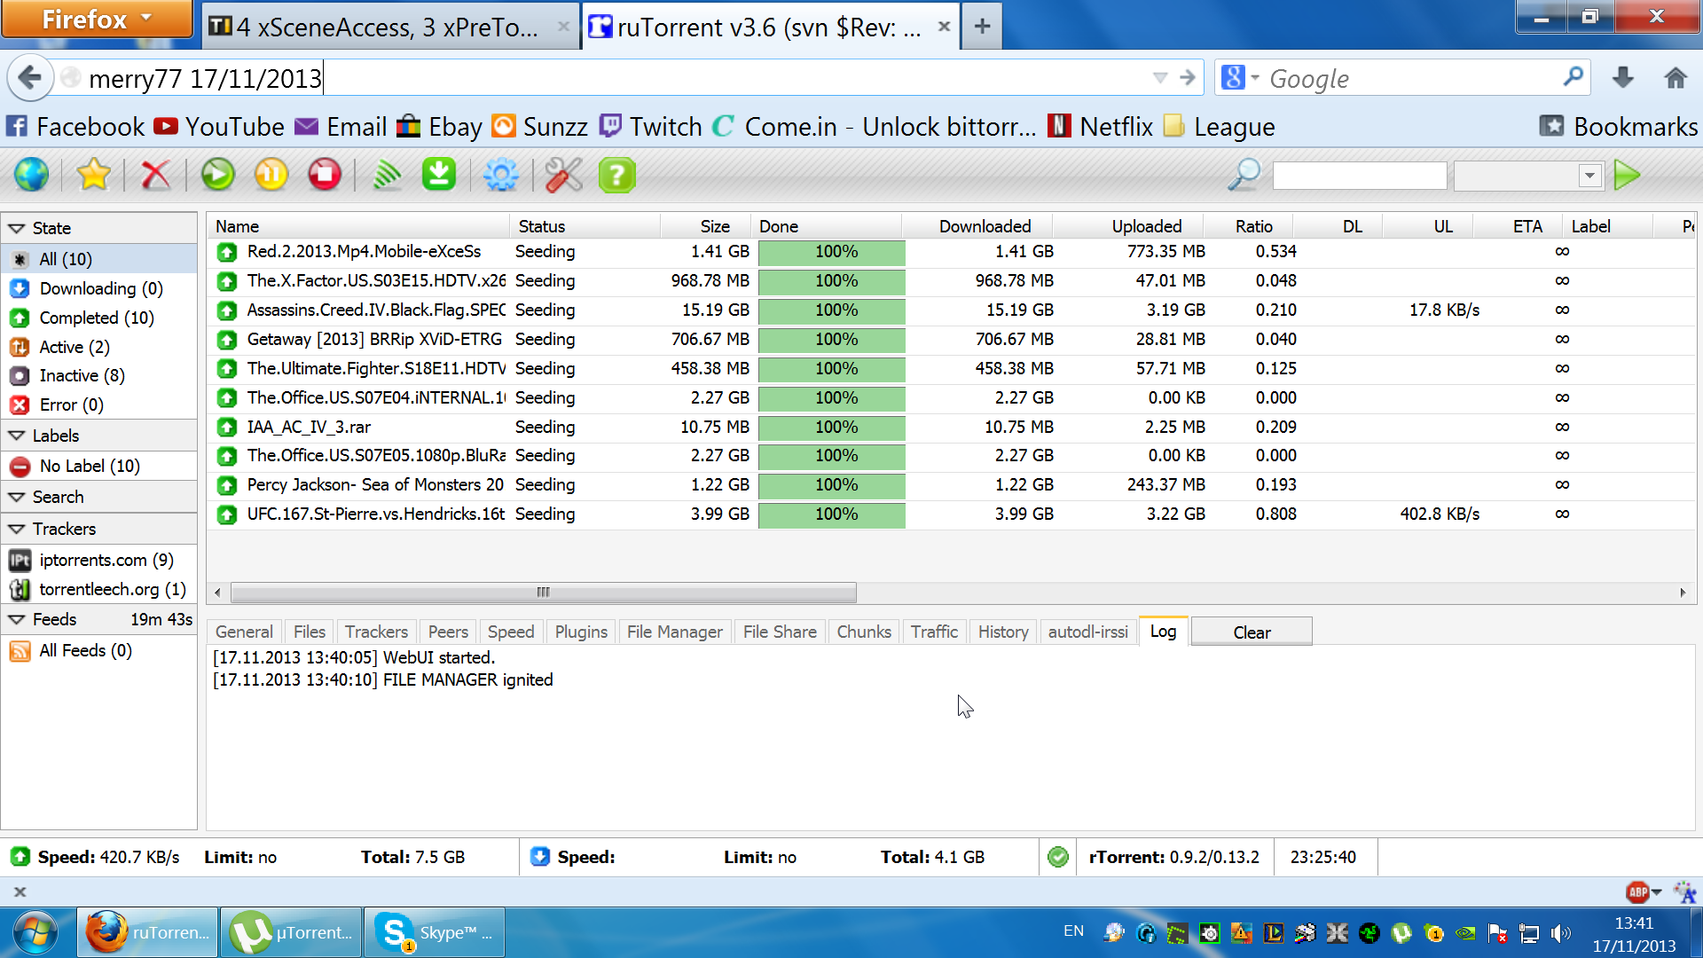This screenshot has height=958, width=1703.
Task: Open the File Manager tab
Action: 674,632
